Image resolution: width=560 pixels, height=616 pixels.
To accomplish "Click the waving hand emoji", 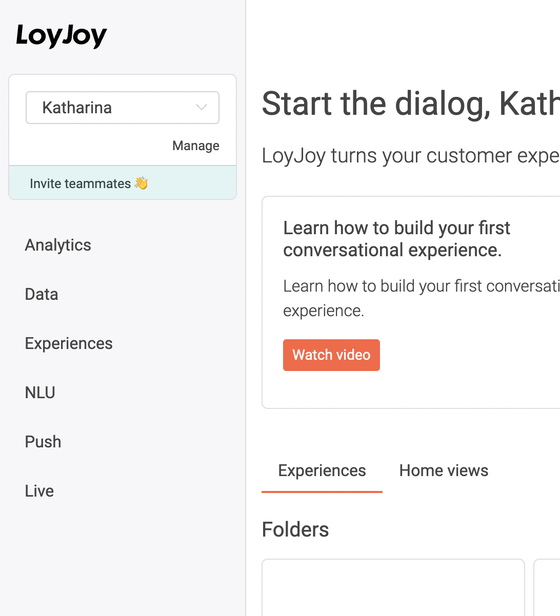I will tap(140, 182).
